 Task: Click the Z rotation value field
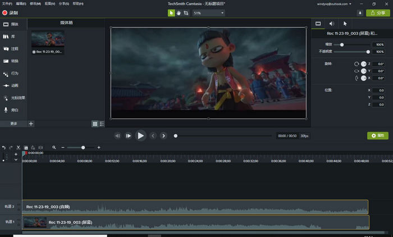point(378,64)
